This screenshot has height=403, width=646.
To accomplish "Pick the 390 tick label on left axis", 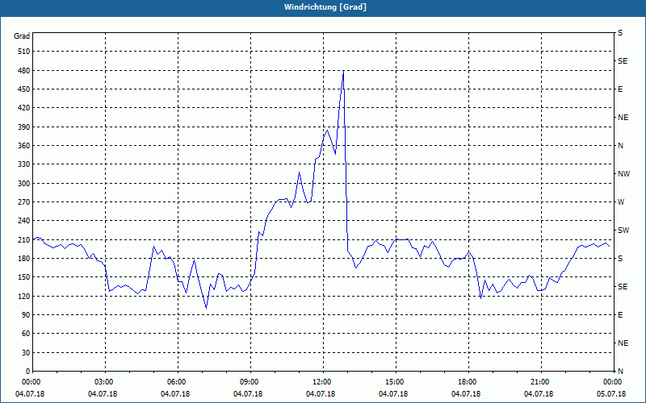I will tap(24, 127).
